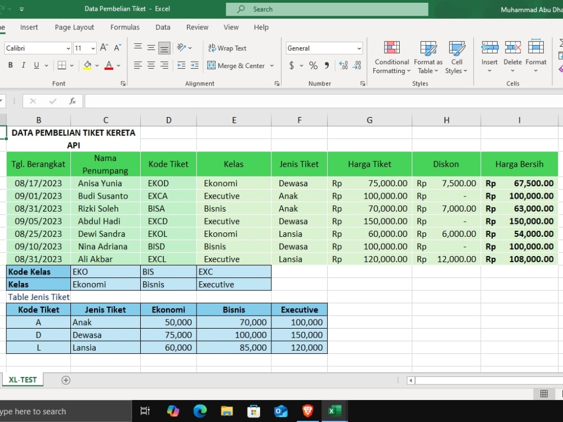The height and width of the screenshot is (422, 563).
Task: Apply Accounting Number Format dollar icon
Action: tap(292, 65)
